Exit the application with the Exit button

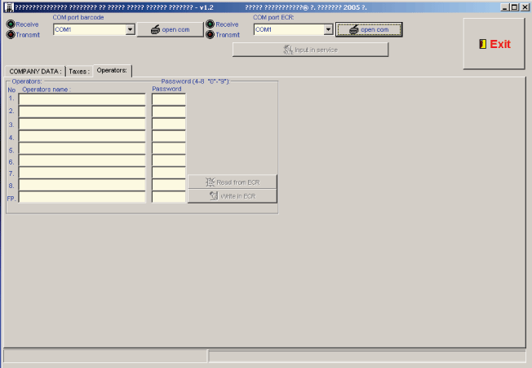coord(494,44)
